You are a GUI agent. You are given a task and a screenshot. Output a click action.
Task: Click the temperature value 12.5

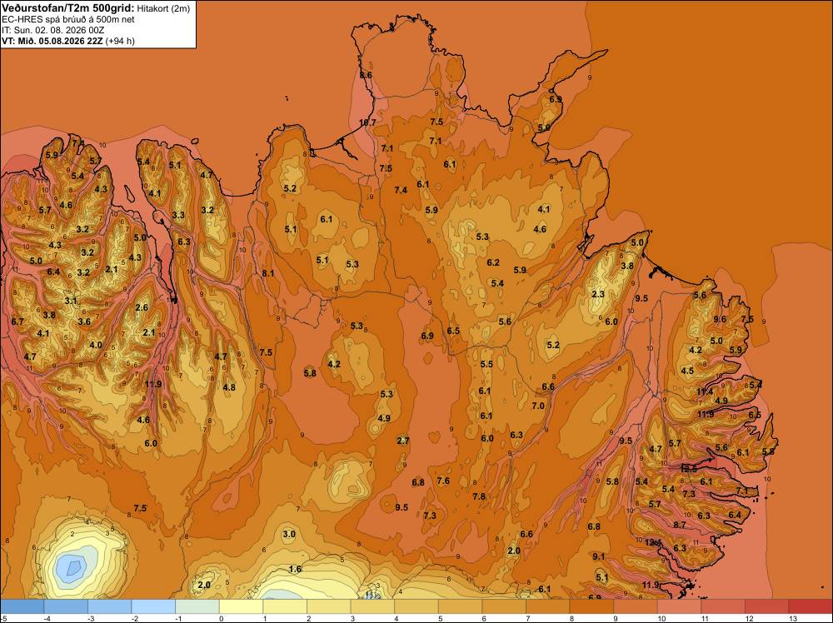point(689,469)
